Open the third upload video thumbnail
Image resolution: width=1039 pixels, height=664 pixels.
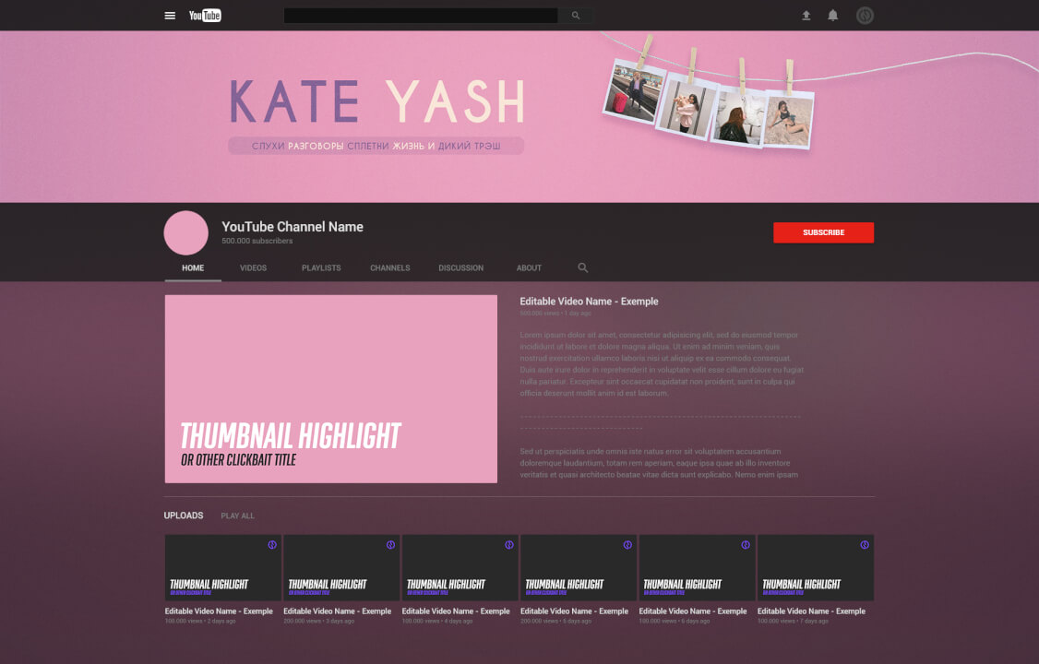(x=460, y=567)
